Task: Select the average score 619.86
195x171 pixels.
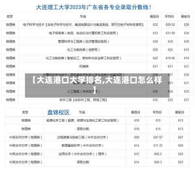Action: [170, 58]
